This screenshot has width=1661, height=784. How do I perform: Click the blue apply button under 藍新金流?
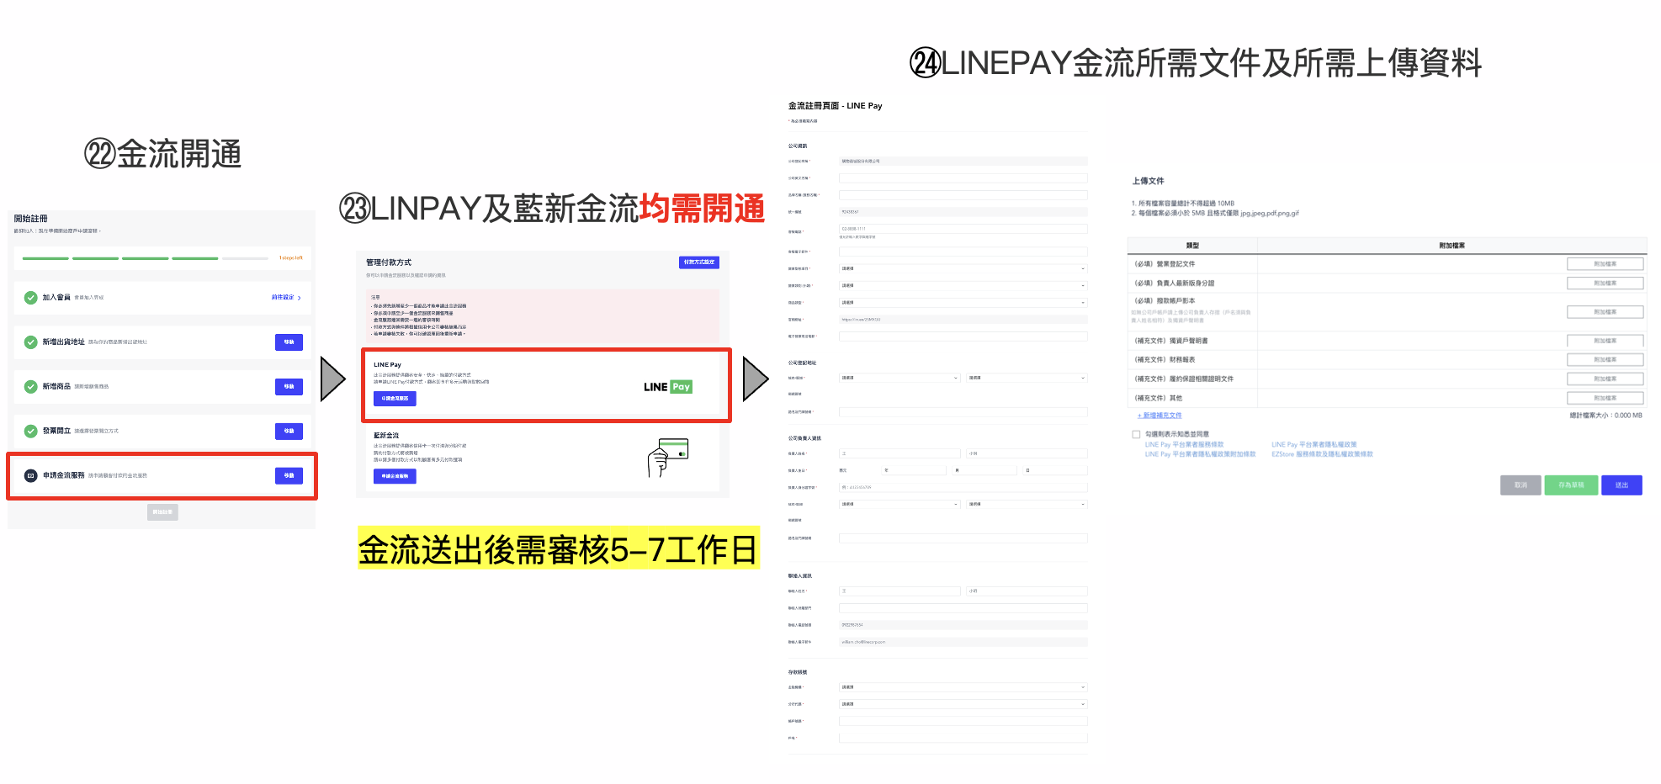coord(395,476)
